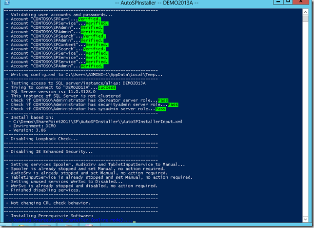Select "Spooler is already stopped and set Manual" line
The width and height of the screenshot is (314, 228).
[85, 168]
